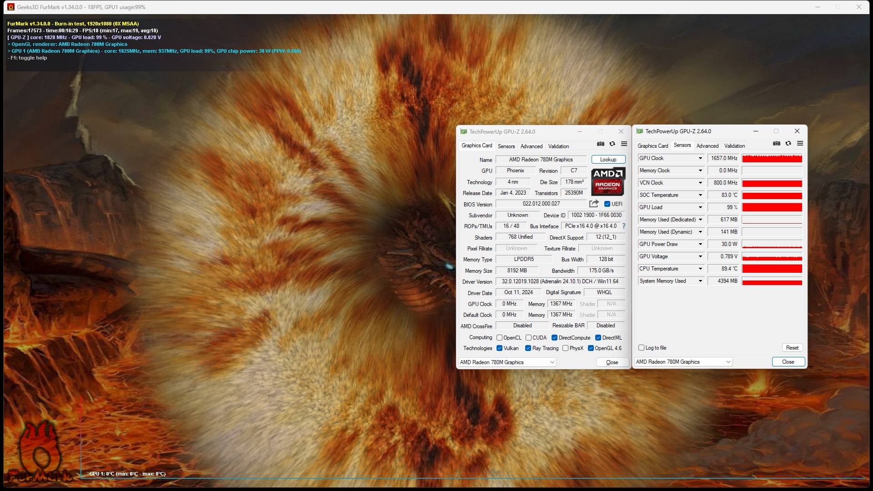Click GPU-Z app icon in left window title bar

(x=463, y=132)
